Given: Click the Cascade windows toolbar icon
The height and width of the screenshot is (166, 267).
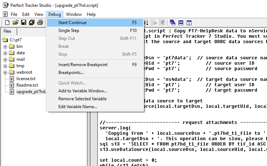Looking at the screenshot, I should coord(172,23).
